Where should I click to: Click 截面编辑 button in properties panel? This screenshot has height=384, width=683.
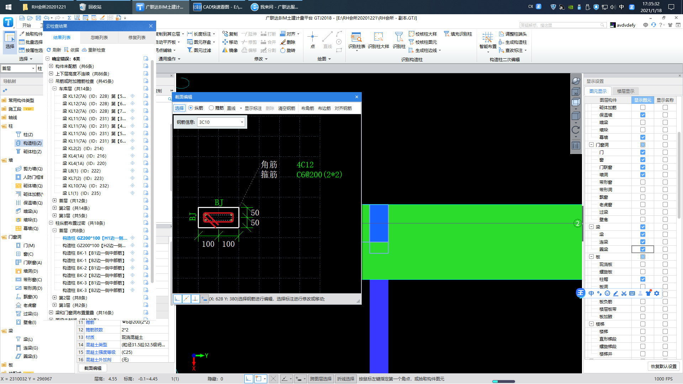[93, 368]
